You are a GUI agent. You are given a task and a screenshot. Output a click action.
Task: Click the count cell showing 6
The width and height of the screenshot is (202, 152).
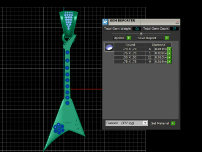pos(150,49)
